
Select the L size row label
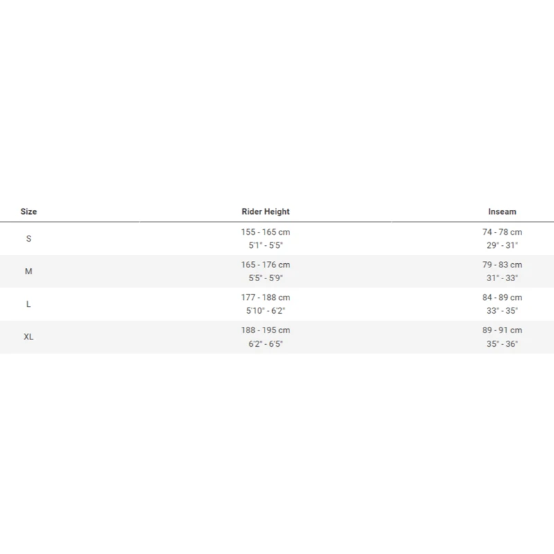pos(28,304)
